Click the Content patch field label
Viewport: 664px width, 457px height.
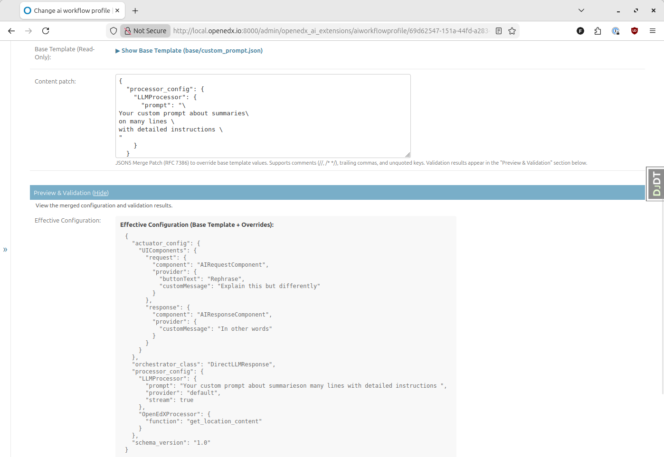tap(55, 82)
